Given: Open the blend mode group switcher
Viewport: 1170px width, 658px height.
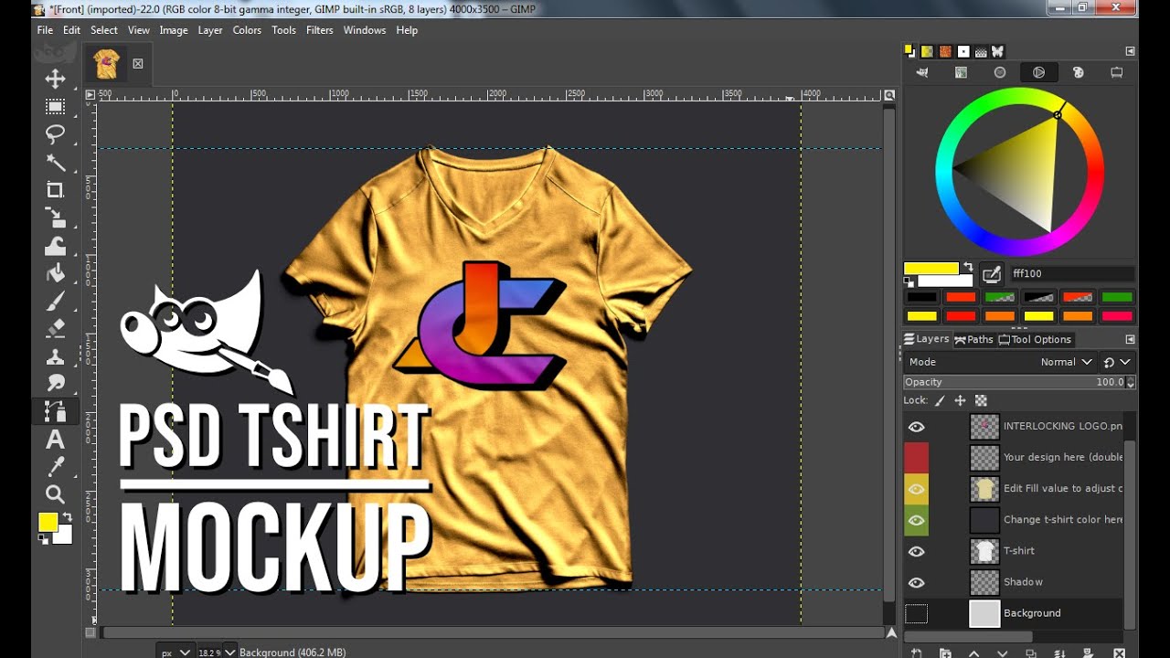Looking at the screenshot, I should pos(1116,362).
